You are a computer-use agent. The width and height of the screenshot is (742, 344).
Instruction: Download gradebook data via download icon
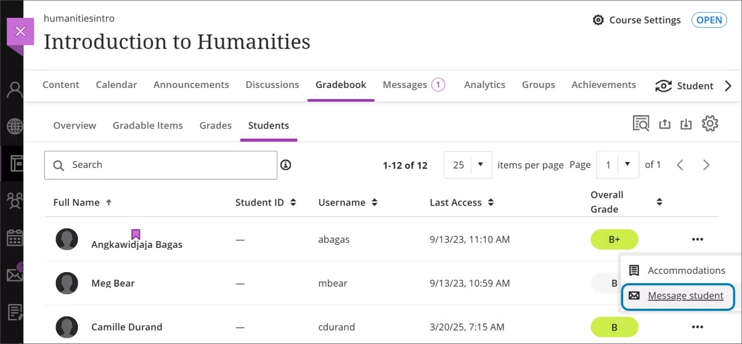coord(686,123)
